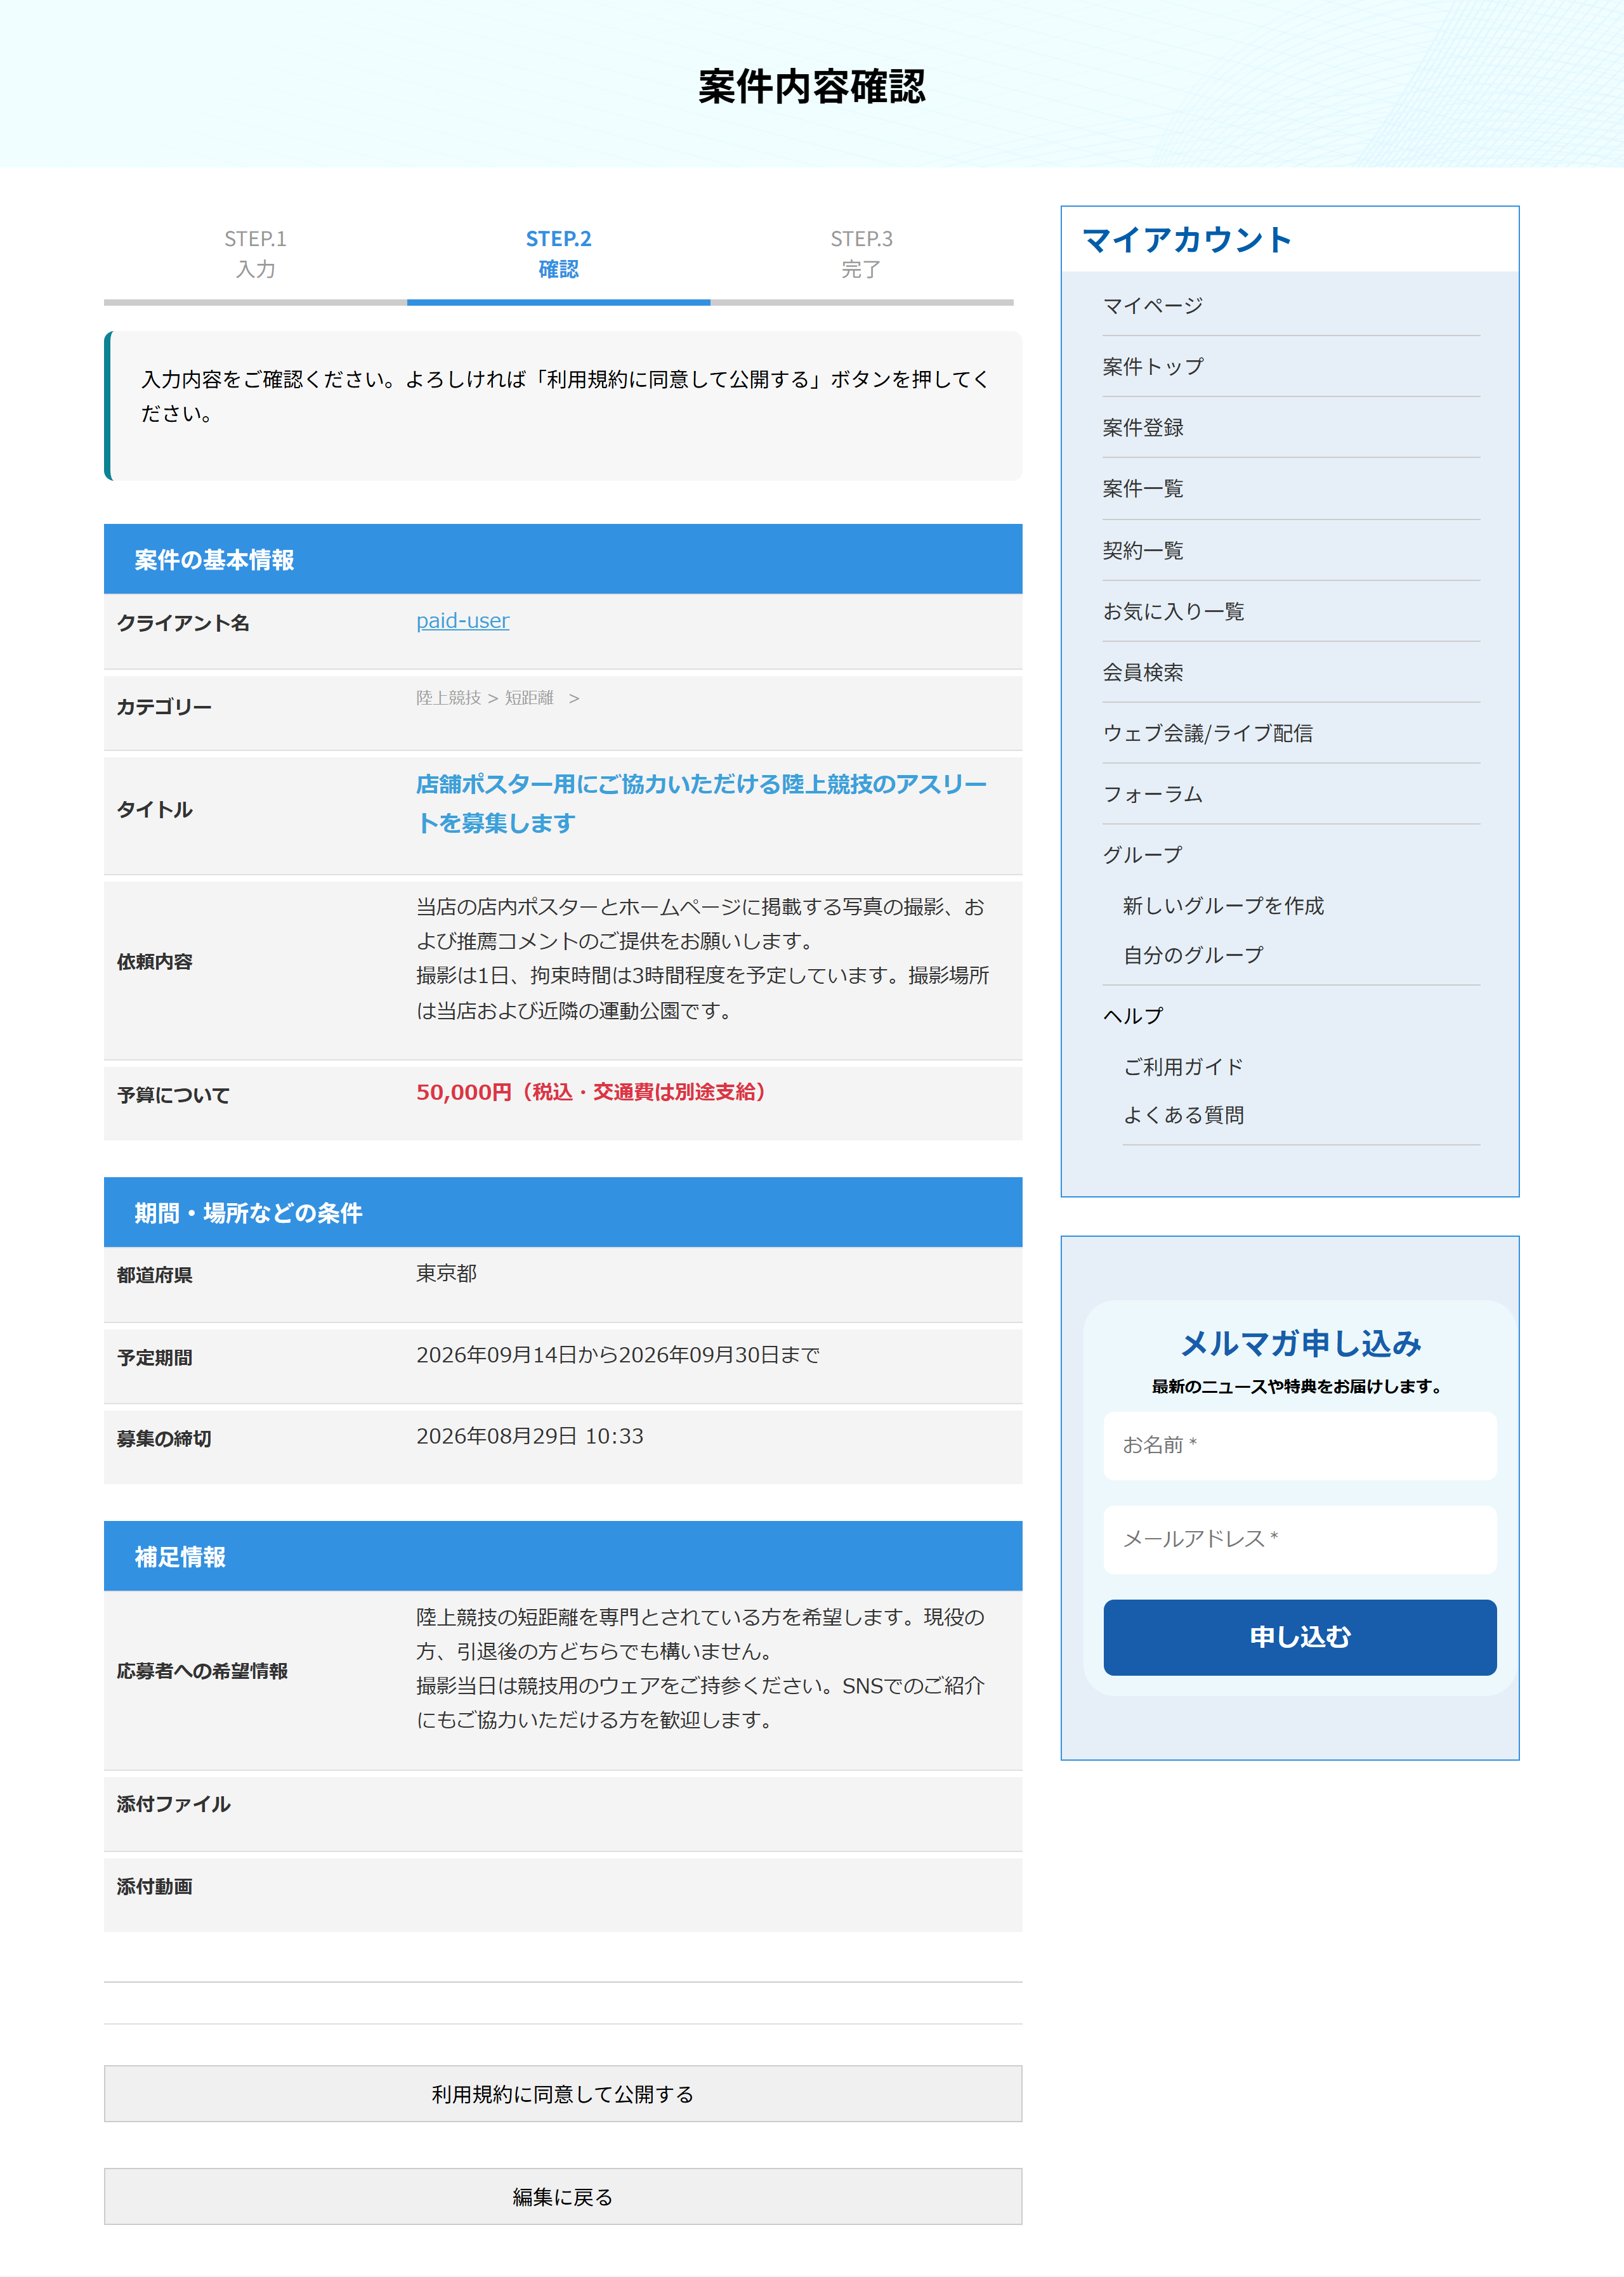This screenshot has height=2277, width=1624.
Task: Select the STEP.3 完了 tab
Action: click(x=862, y=254)
